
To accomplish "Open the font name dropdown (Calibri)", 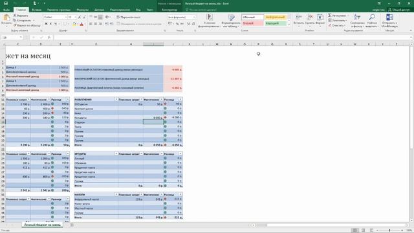I will point(66,17).
